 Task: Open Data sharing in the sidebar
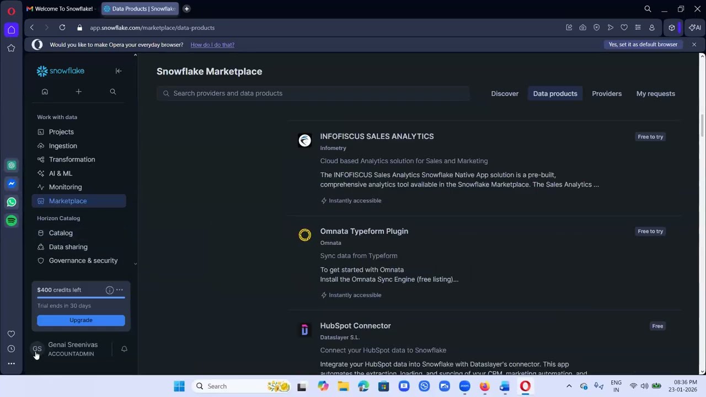point(79,246)
